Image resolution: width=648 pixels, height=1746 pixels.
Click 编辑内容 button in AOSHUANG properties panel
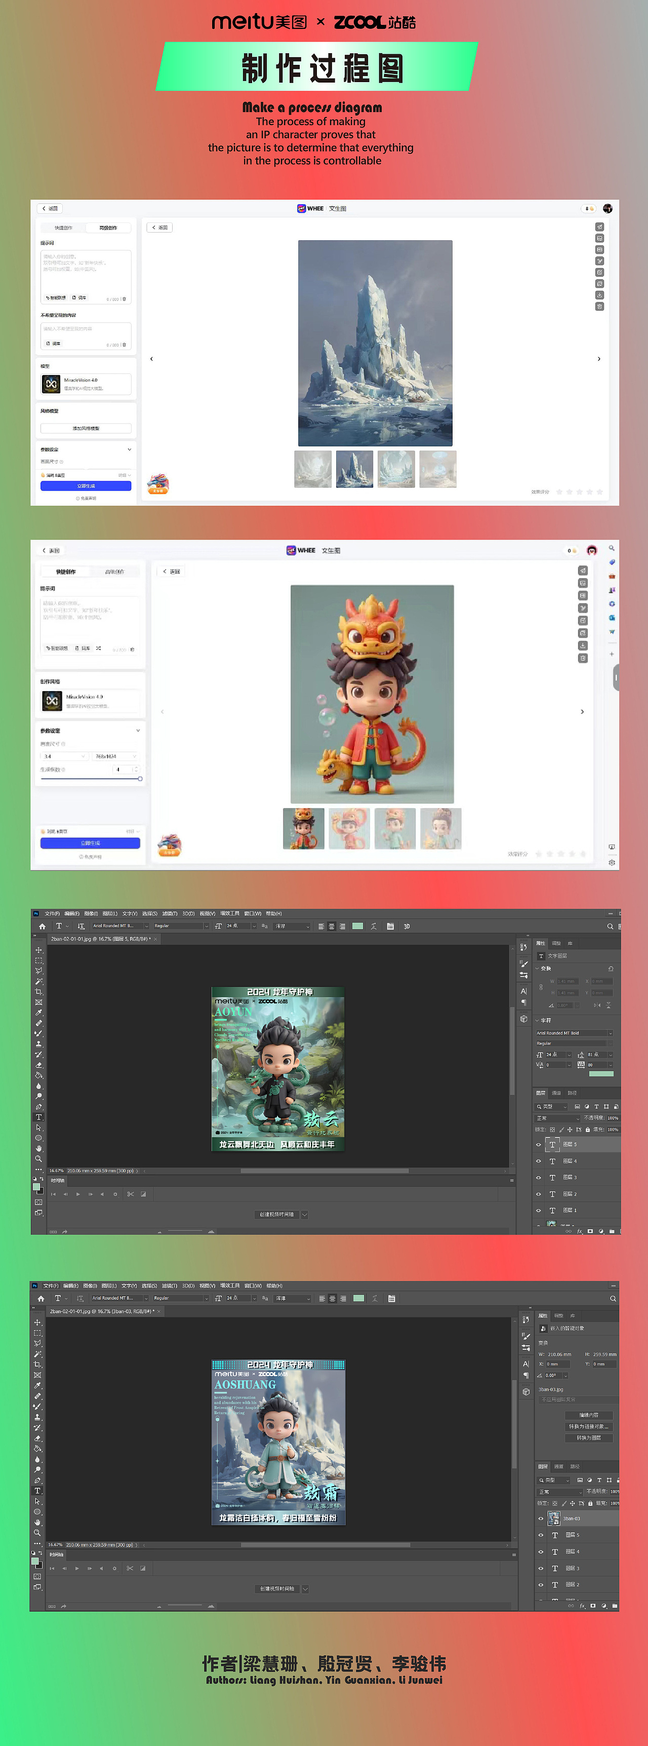(588, 1415)
